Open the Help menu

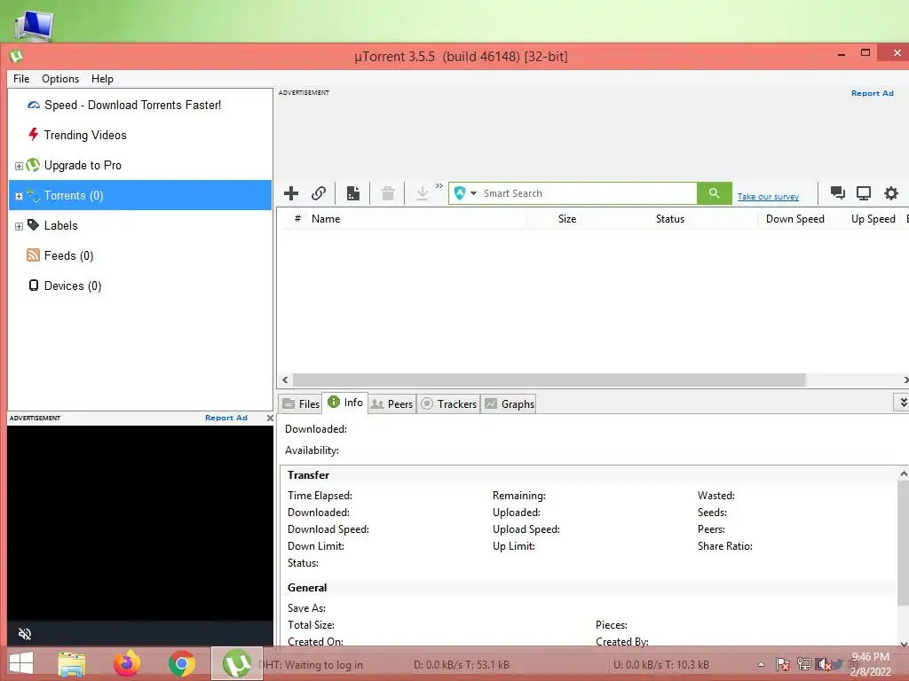coord(102,79)
